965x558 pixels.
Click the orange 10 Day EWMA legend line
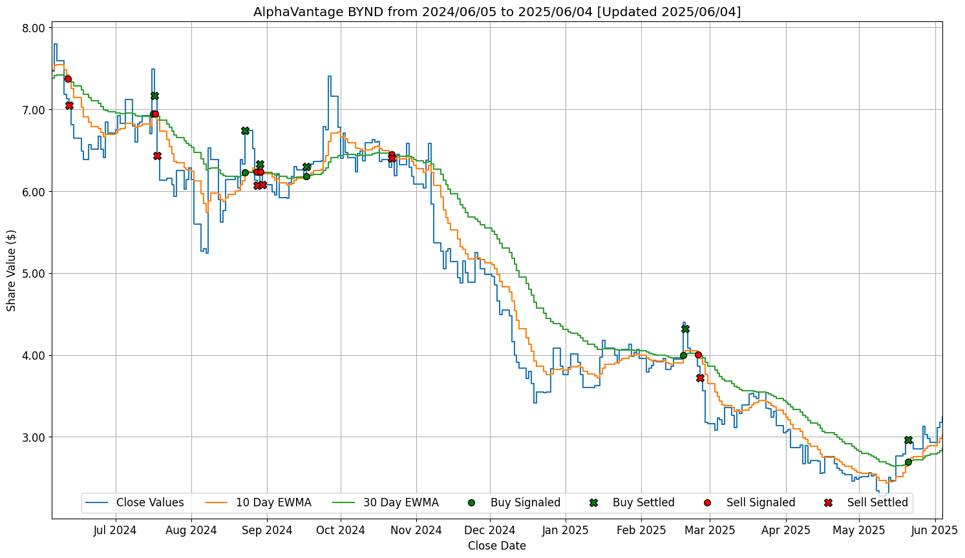(217, 502)
